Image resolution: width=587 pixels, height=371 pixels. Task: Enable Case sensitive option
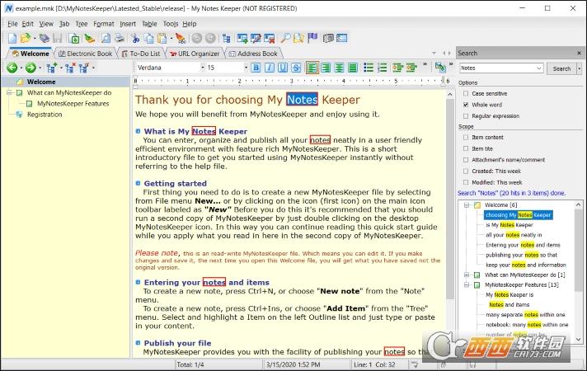pos(466,94)
